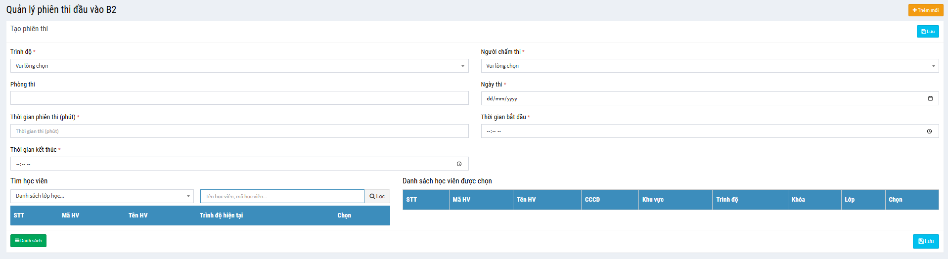The height and width of the screenshot is (259, 948).
Task: Click clock icon in Thời gian kết thúc
Action: [459, 164]
